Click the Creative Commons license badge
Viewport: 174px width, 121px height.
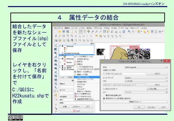16,118
